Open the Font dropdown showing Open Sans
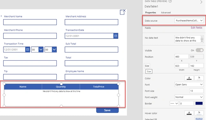 click(x=189, y=84)
